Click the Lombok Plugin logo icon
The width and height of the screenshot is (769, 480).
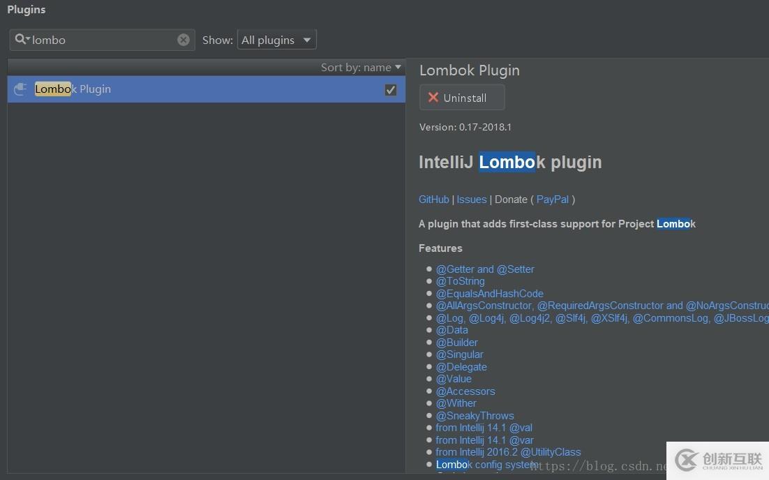pos(20,89)
